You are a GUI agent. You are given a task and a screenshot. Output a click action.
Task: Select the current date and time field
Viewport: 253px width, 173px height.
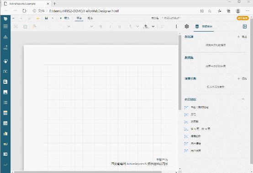(196, 107)
